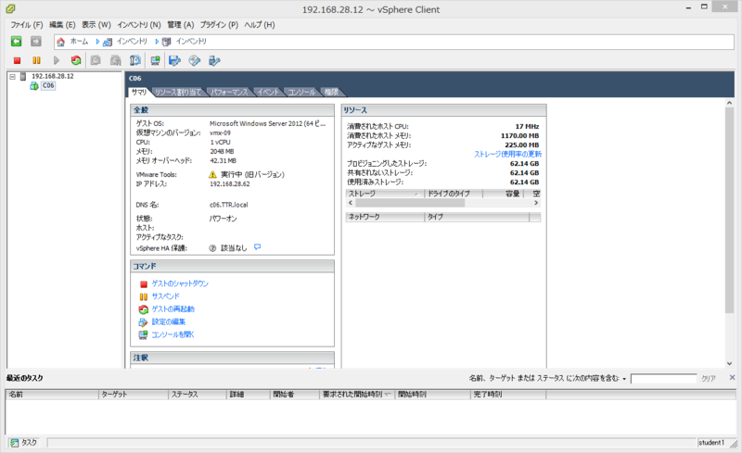Click the summary panel scroll down arrow
Image resolution: width=742 pixels, height=453 pixels.
729,364
